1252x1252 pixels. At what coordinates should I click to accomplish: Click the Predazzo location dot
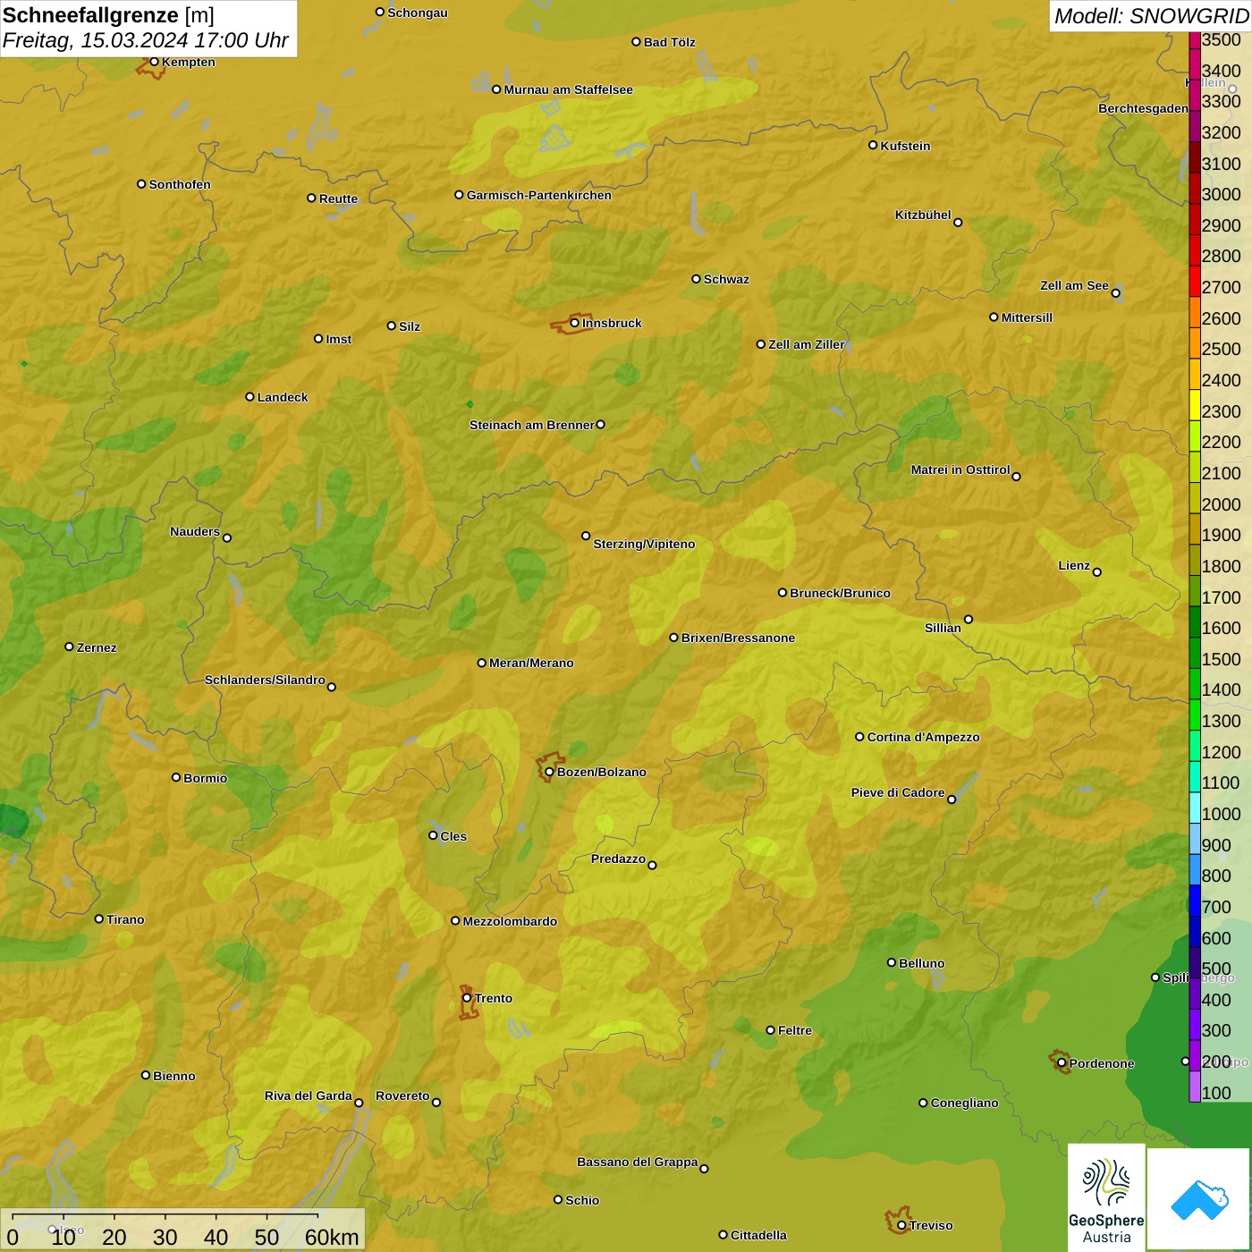click(x=652, y=865)
